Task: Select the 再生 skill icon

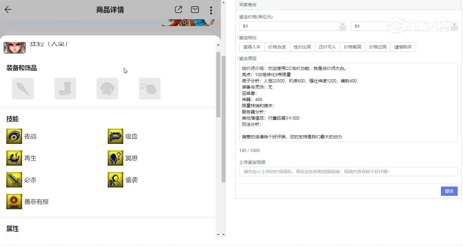Action: [14, 158]
